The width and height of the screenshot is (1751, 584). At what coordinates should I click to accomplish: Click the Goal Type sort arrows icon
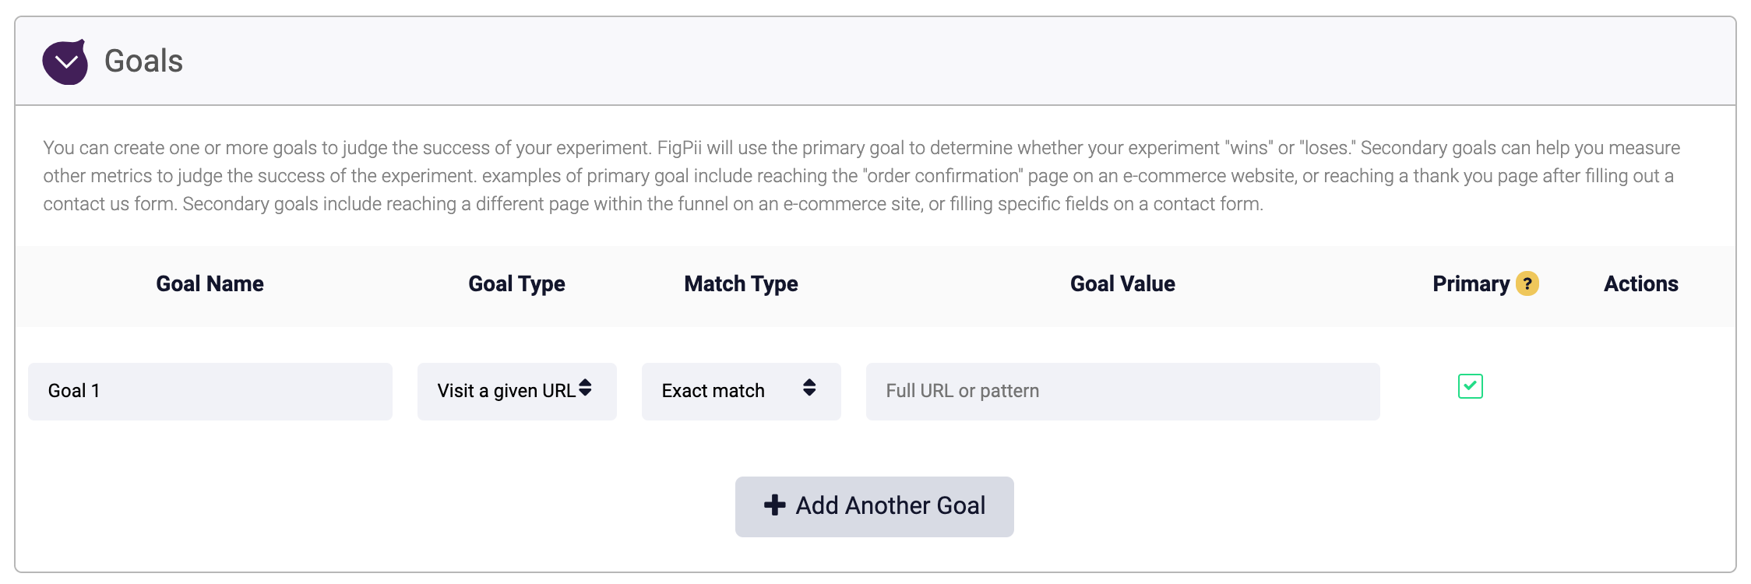(x=585, y=388)
